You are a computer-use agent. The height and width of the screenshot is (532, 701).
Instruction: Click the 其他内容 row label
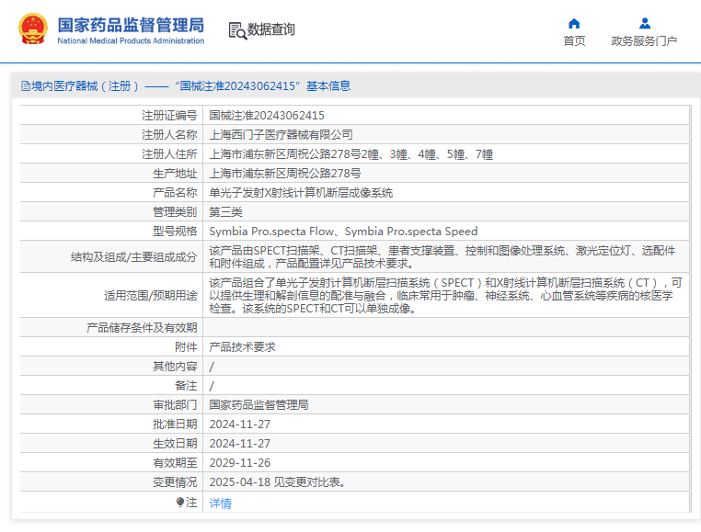175,367
